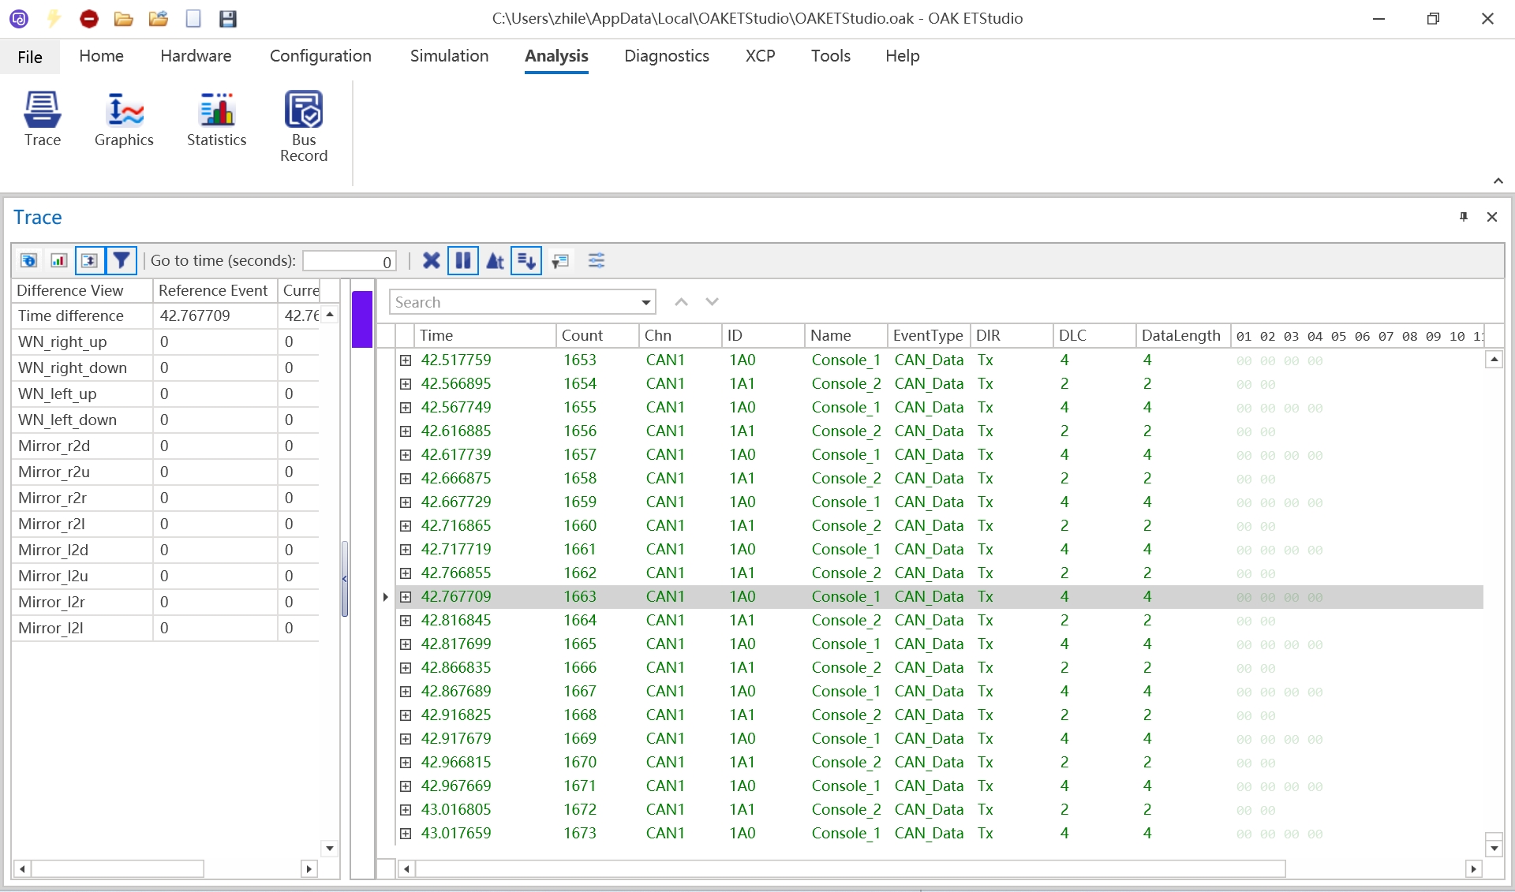Viewport: 1515px width, 892px height.
Task: Open trace settings sliders icon
Action: (x=597, y=260)
